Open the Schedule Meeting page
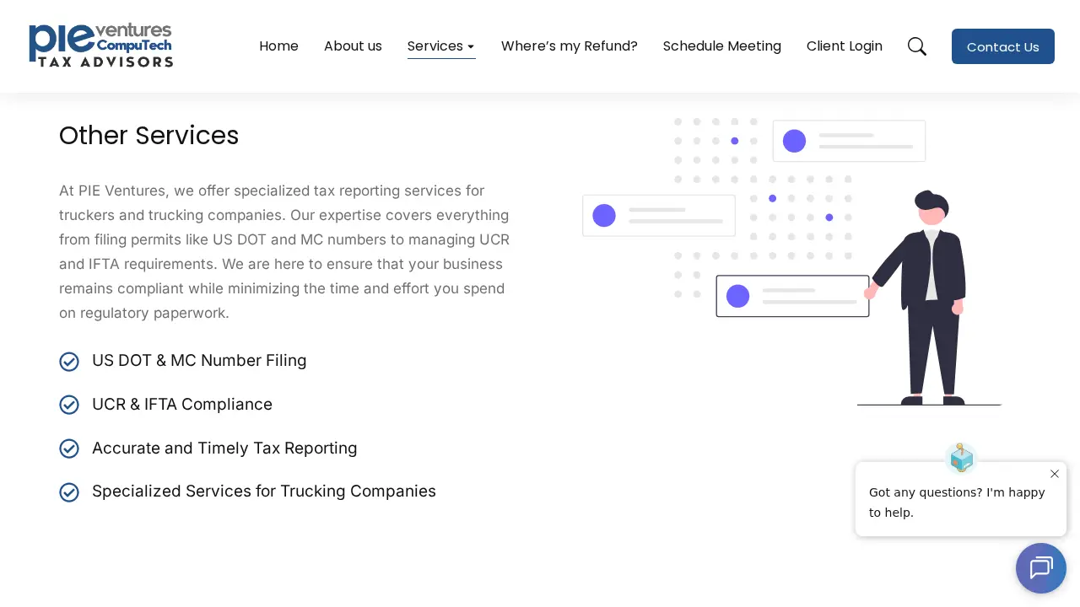Viewport: 1080px width, 607px height. pyautogui.click(x=722, y=46)
